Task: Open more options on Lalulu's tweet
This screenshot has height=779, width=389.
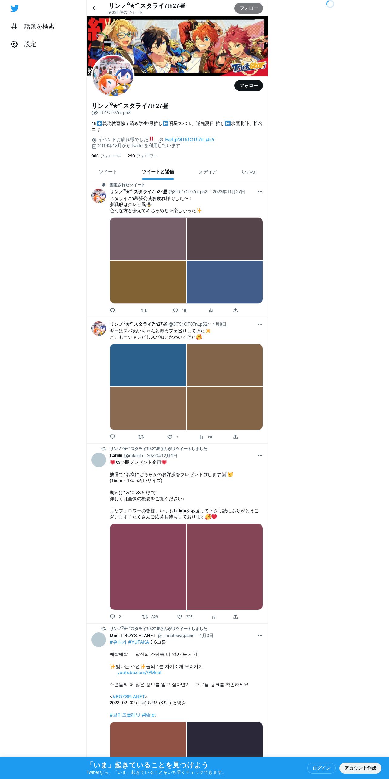Action: pyautogui.click(x=260, y=456)
